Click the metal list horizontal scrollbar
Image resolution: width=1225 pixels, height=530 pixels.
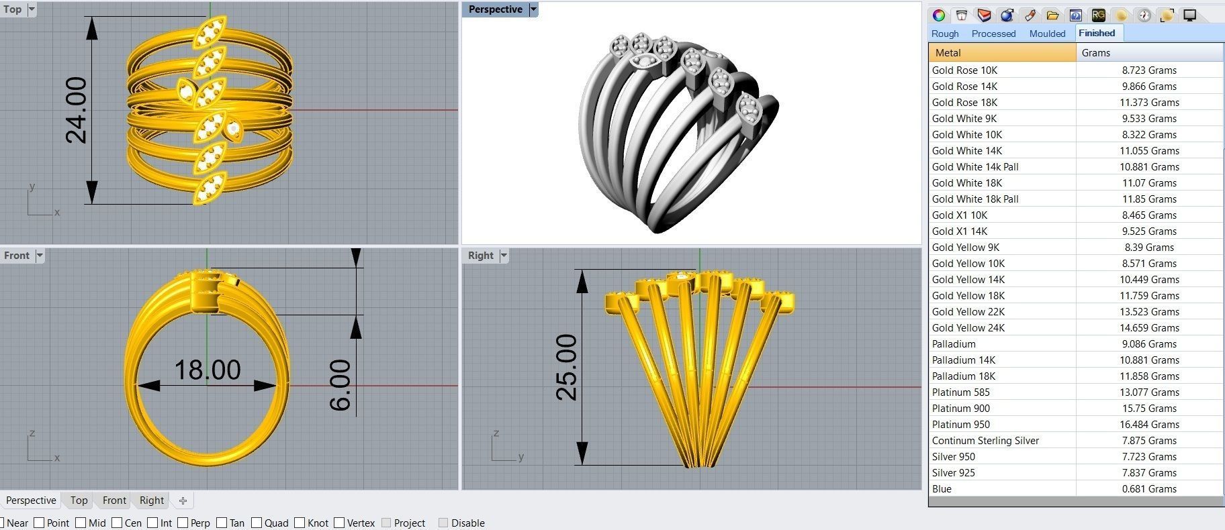[x=1076, y=502]
